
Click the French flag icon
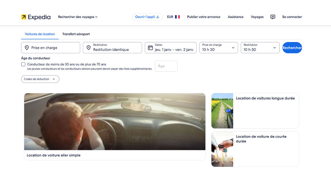tap(177, 17)
